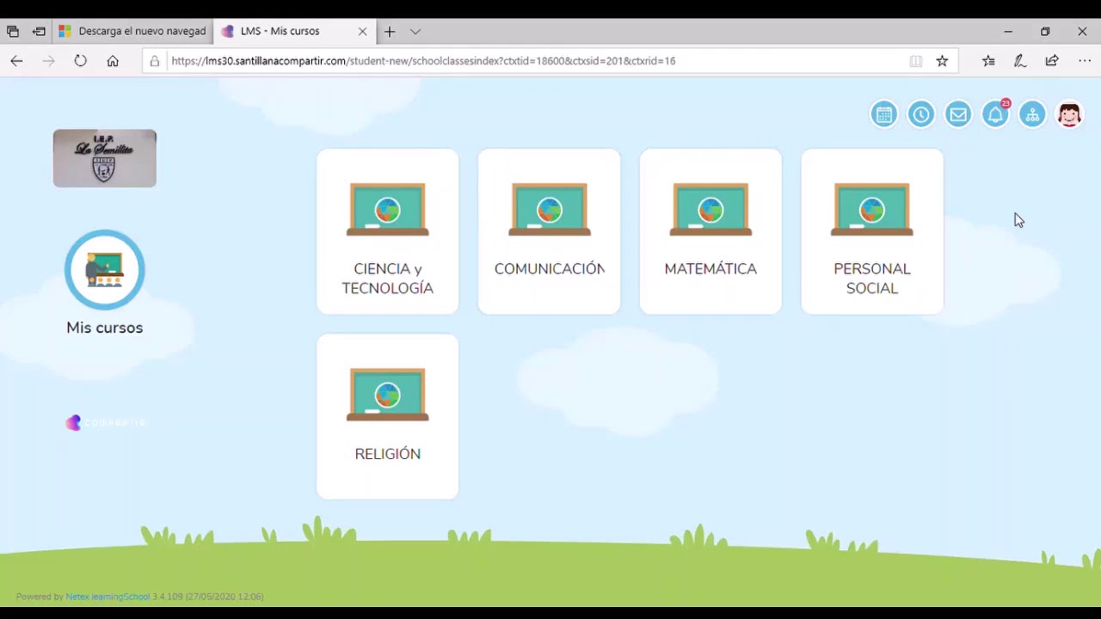Switch to Descarga el nuevo navegador tab
This screenshot has height=619, width=1101.
[132, 31]
